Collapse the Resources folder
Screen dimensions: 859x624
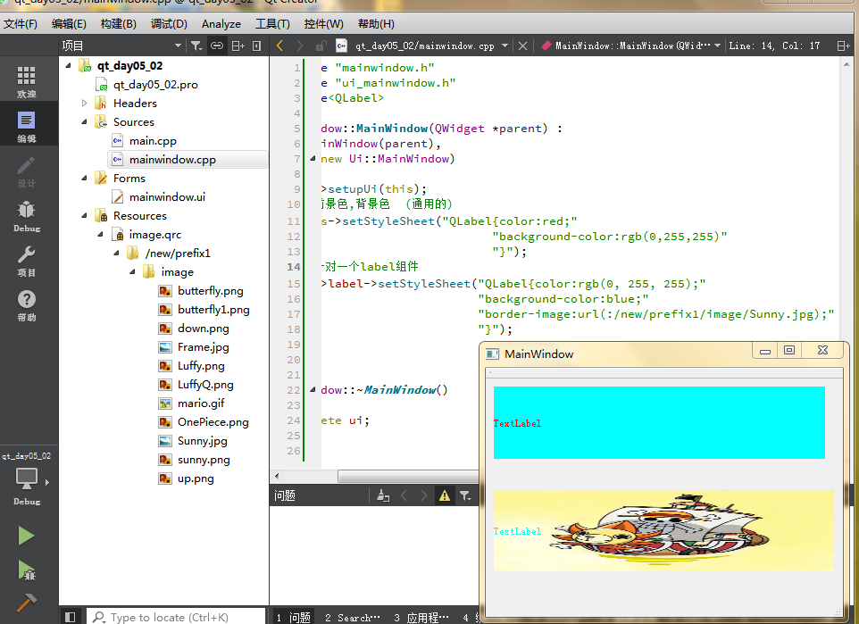[x=84, y=216]
